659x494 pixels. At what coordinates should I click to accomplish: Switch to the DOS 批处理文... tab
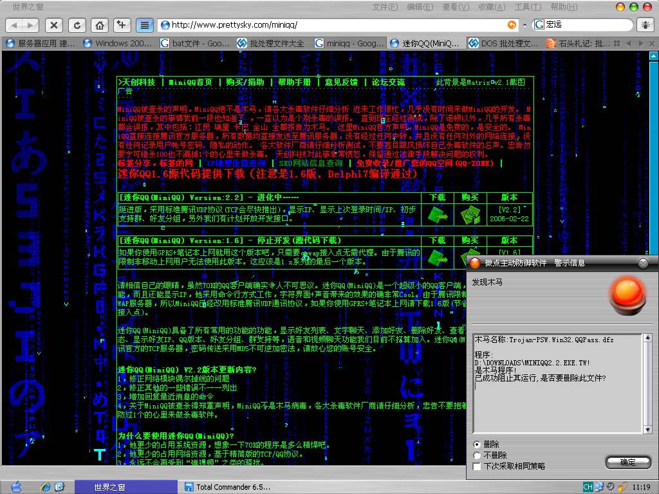click(x=505, y=43)
